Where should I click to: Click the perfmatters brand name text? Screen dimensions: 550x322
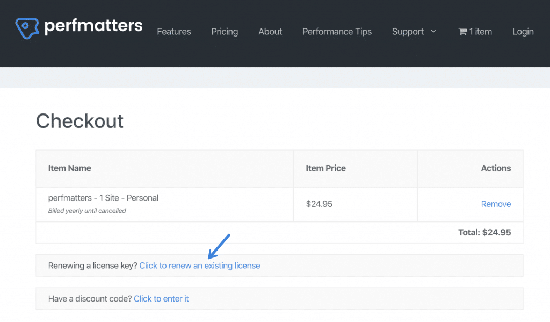click(93, 26)
